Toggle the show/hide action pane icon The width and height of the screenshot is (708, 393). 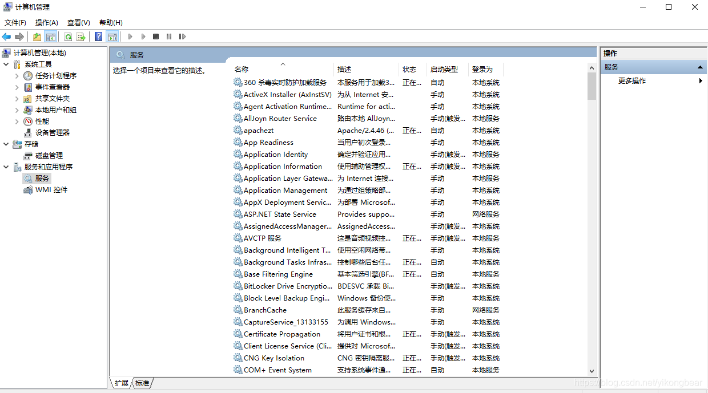[112, 37]
